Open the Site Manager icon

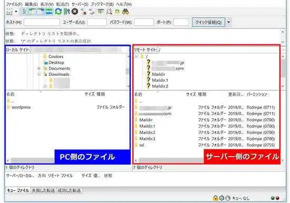pyautogui.click(x=9, y=12)
